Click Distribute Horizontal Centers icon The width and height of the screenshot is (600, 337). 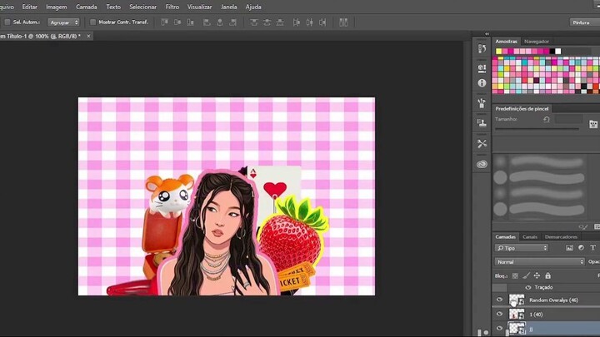point(309,22)
